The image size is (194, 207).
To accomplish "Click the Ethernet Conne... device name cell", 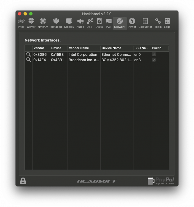I will click(116, 55).
